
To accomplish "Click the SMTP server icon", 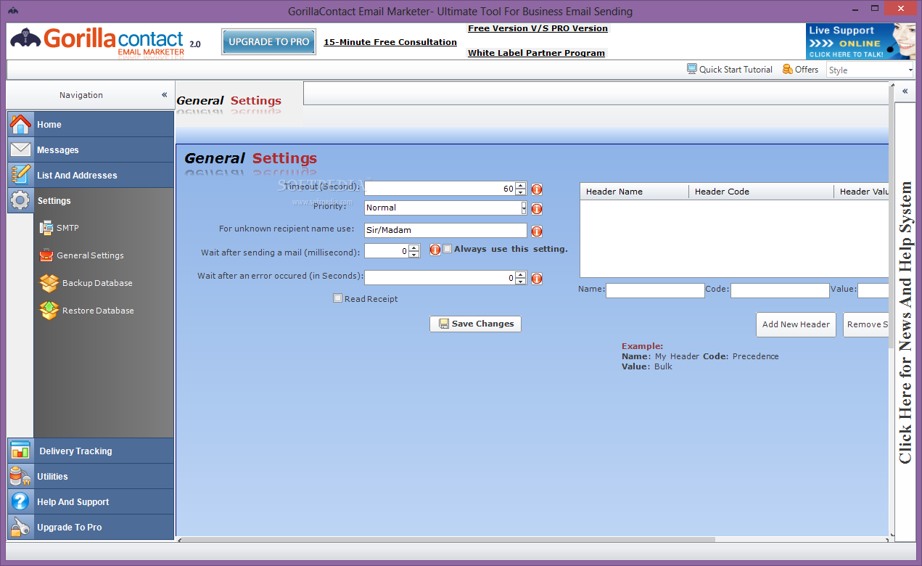I will 46,227.
